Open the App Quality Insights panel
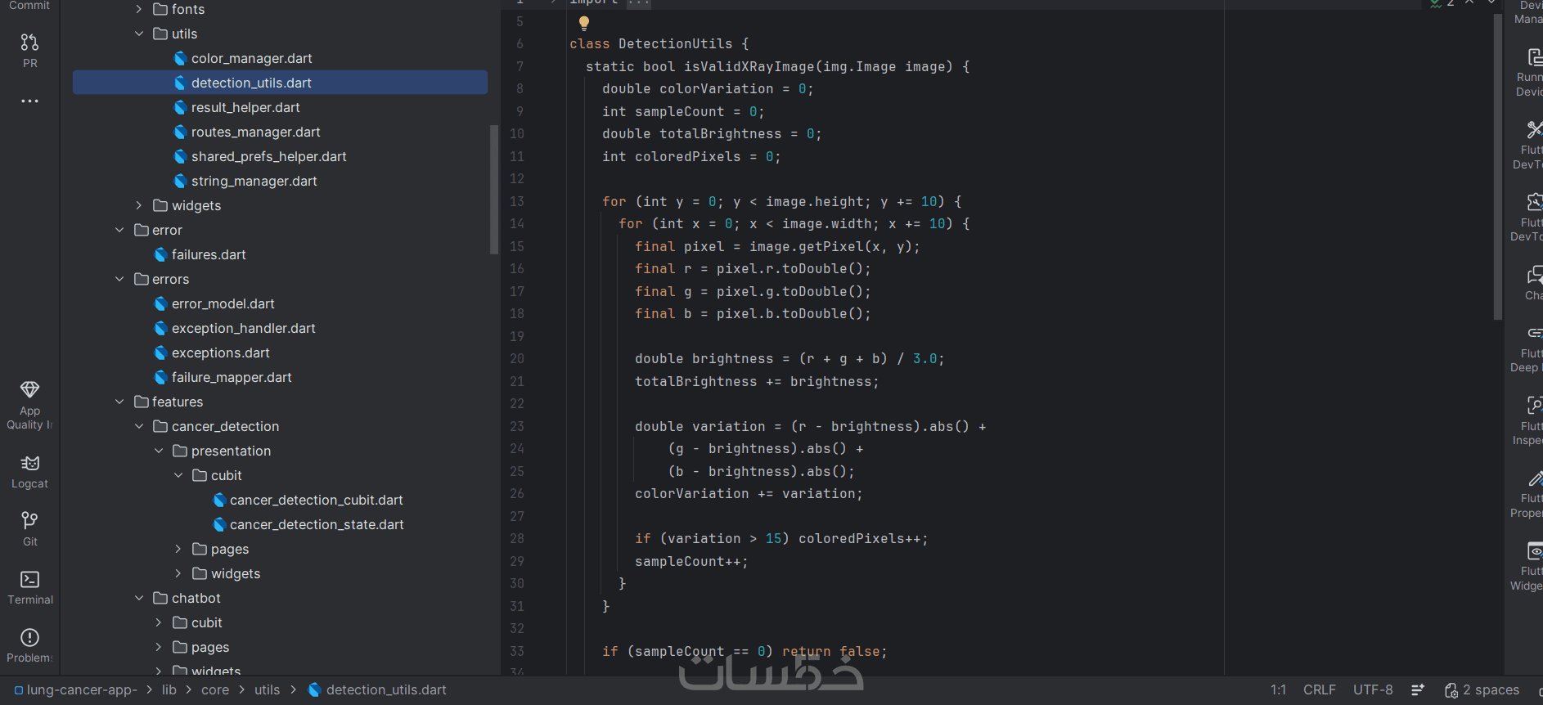 29,405
